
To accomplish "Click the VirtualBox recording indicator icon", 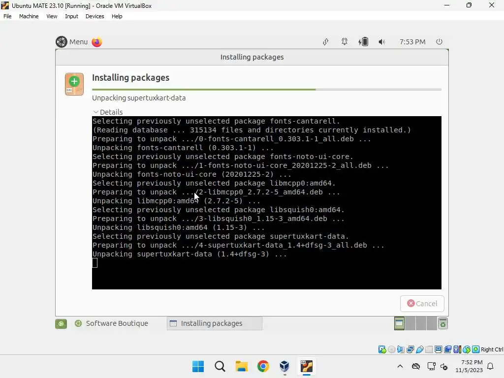I will click(x=447, y=349).
